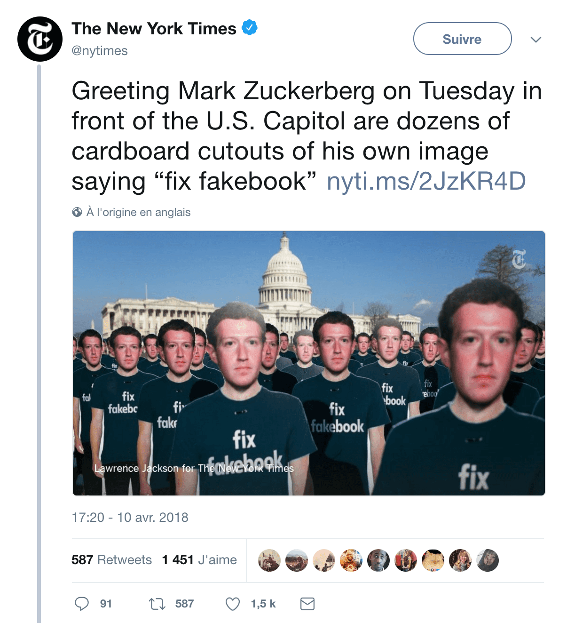Viewport: 567px width, 623px height.
Task: View the 587 Retweets list
Action: click(111, 560)
